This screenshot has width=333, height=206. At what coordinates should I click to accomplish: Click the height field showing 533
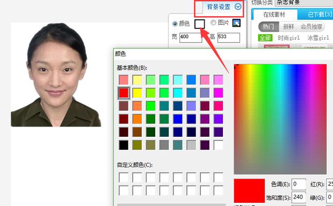[x=228, y=38]
